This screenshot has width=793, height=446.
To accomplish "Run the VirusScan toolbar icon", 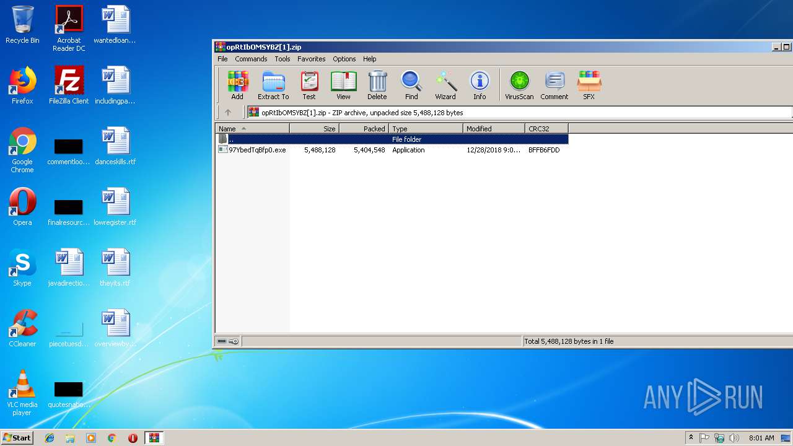I will tap(519, 85).
